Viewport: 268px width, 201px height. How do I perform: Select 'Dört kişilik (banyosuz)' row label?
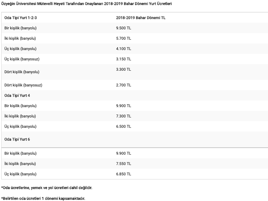tap(23, 85)
